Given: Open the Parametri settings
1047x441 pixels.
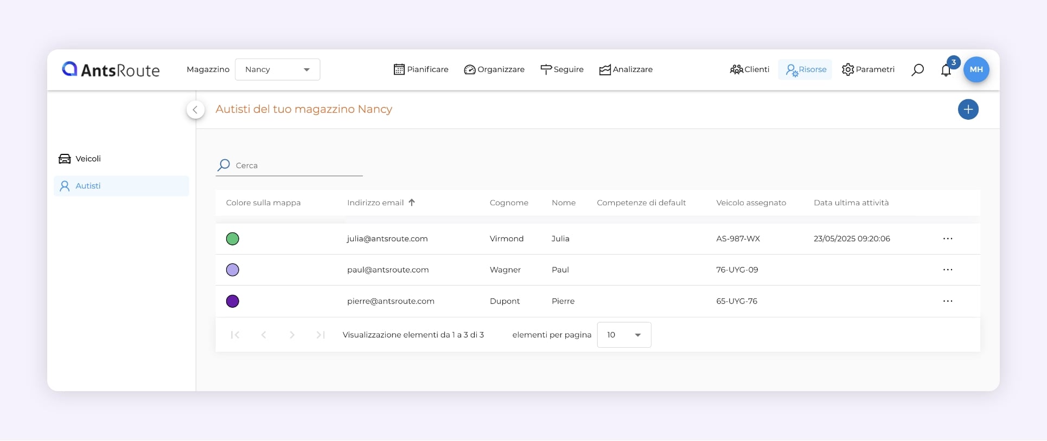Looking at the screenshot, I should pyautogui.click(x=868, y=69).
